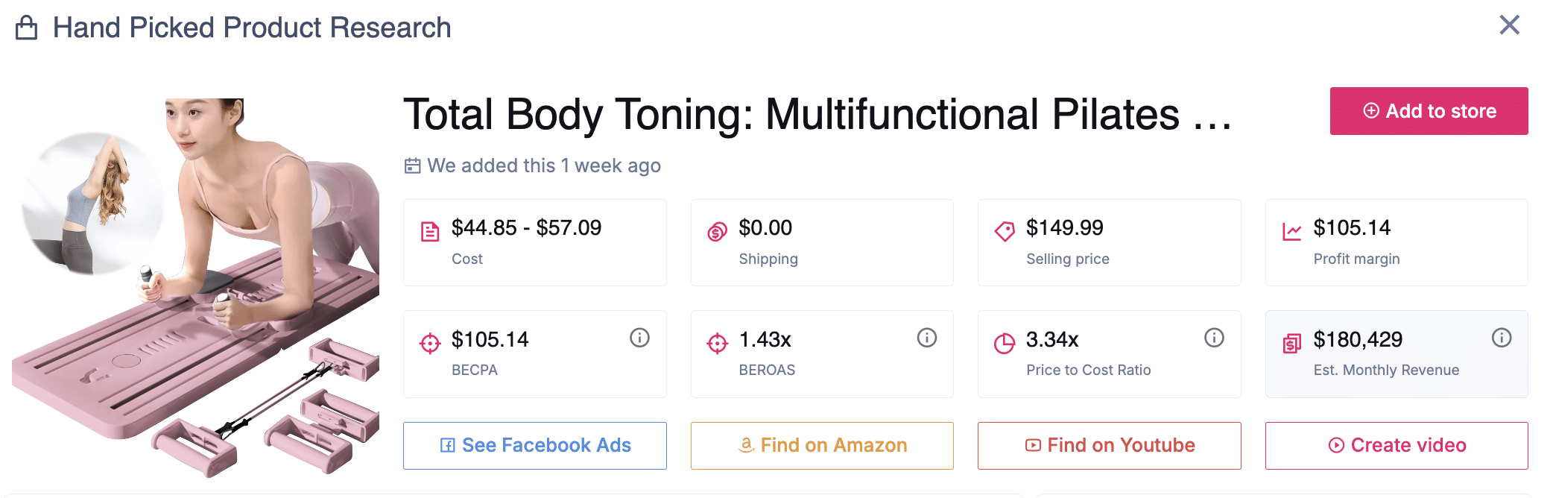Click the shopping bag header icon
The height and width of the screenshot is (498, 1553).
[x=27, y=28]
